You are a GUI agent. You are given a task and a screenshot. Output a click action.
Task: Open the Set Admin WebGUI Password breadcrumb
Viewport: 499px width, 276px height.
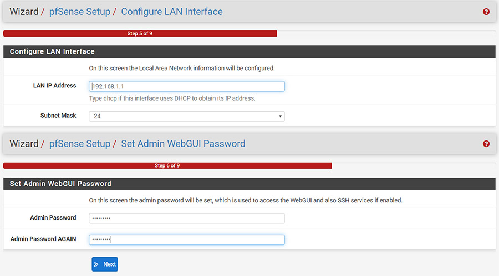[x=183, y=144]
